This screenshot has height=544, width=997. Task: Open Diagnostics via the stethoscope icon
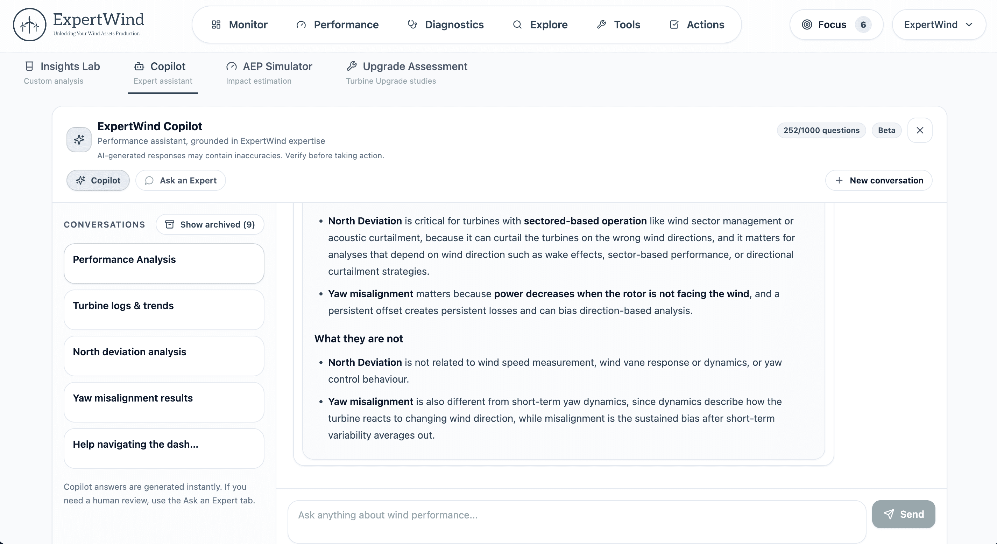tap(412, 25)
